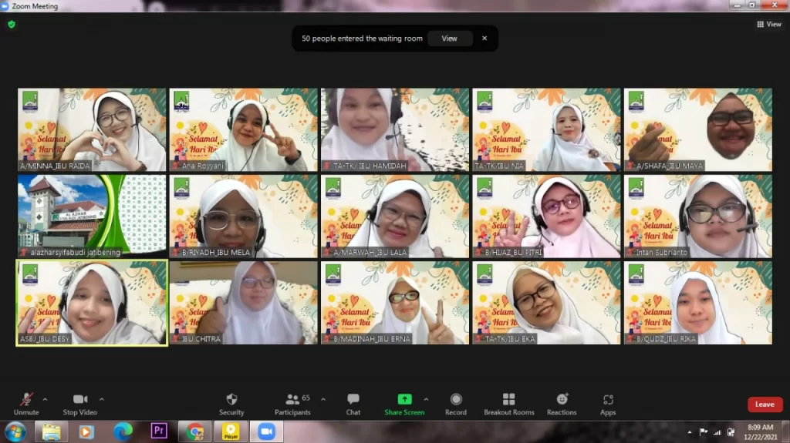Switch to Zoom taskbar icon
This screenshot has width=790, height=443.
(x=266, y=432)
